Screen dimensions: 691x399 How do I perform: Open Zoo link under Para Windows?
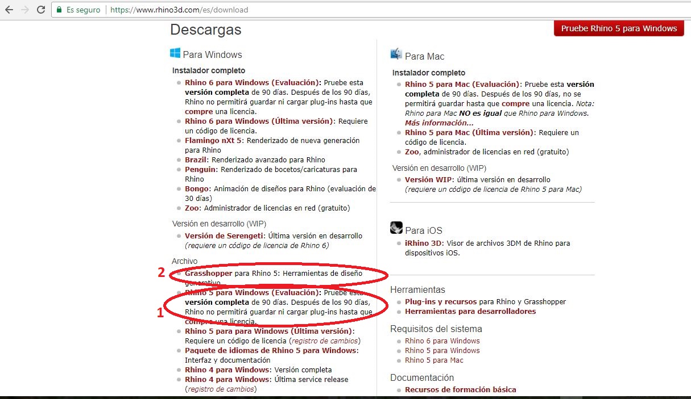(x=192, y=208)
